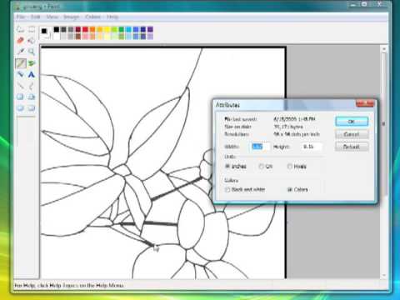The image size is (400, 300).
Task: Open the Image menu
Action: click(71, 17)
